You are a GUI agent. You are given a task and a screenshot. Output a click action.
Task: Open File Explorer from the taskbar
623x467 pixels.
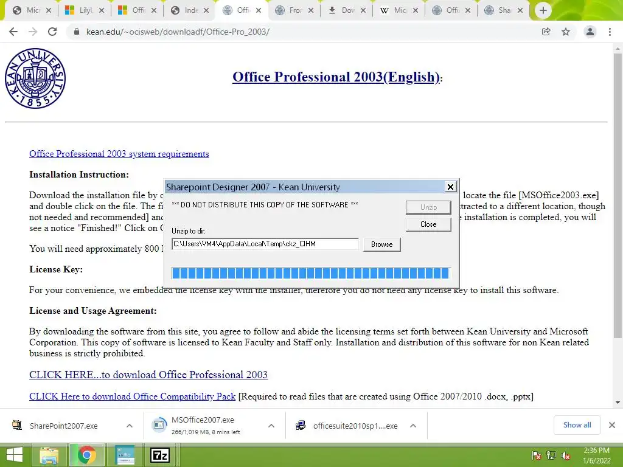tap(49, 455)
